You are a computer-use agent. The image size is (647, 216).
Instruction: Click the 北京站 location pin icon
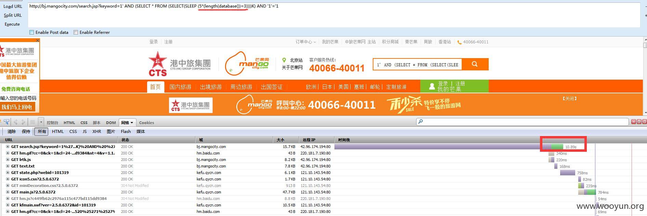284,60
